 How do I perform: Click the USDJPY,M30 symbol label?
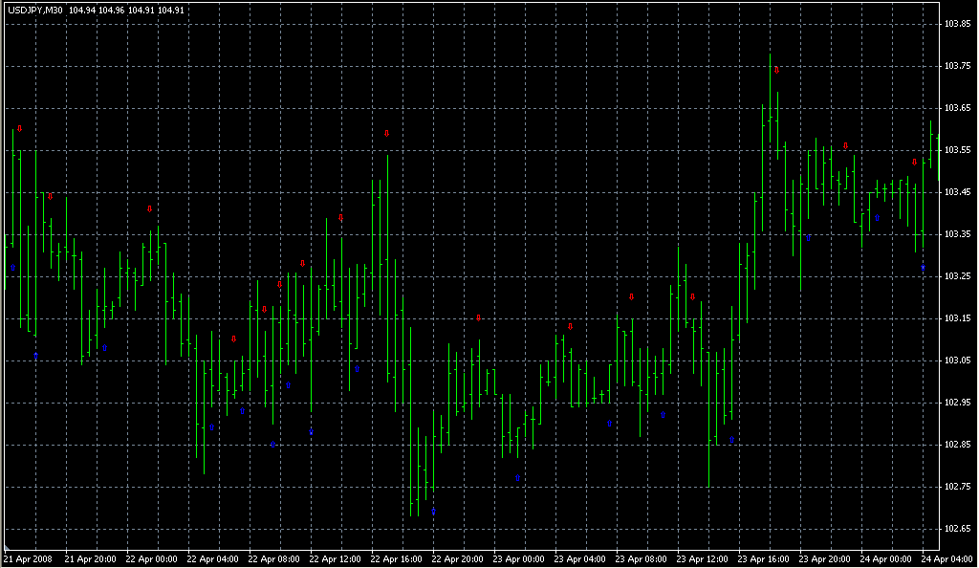point(35,11)
